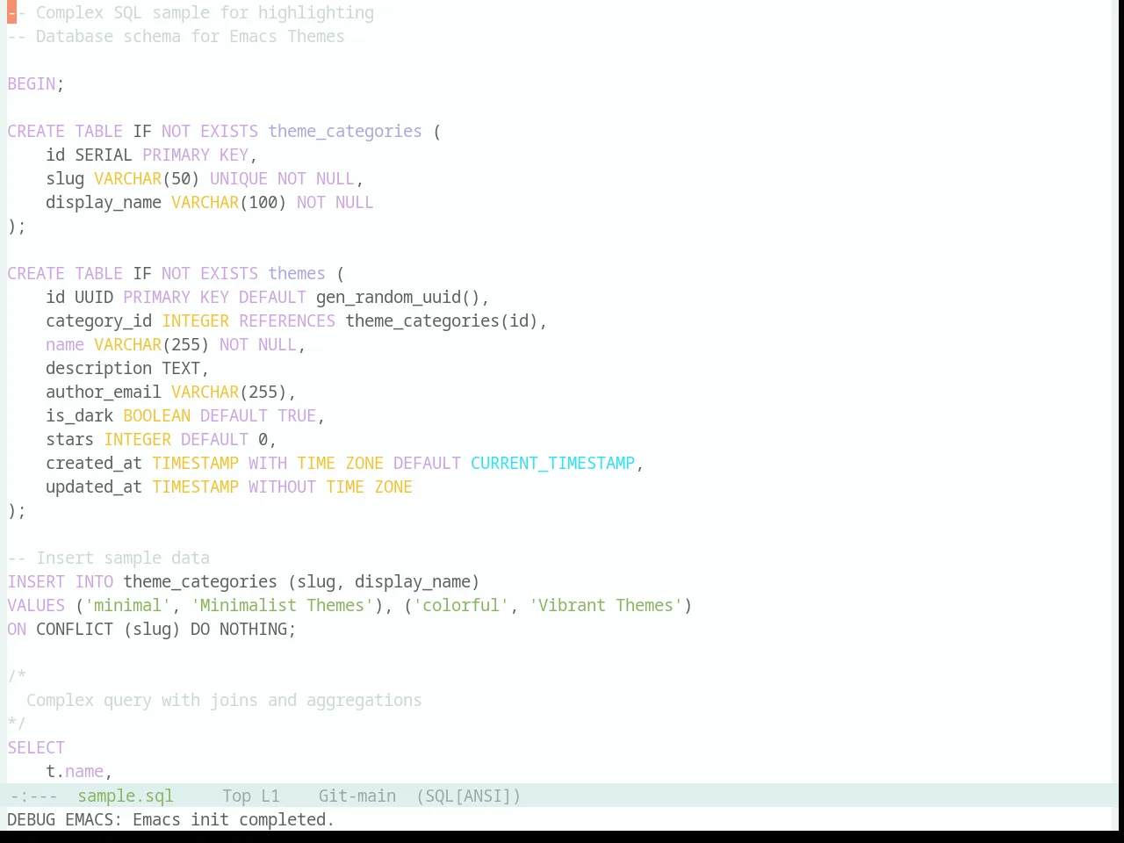The height and width of the screenshot is (843, 1124).
Task: Click the CONFLICT keyword
Action: tap(75, 629)
